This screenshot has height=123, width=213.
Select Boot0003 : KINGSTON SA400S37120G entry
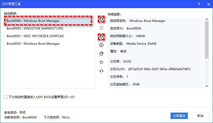[x=50, y=28]
